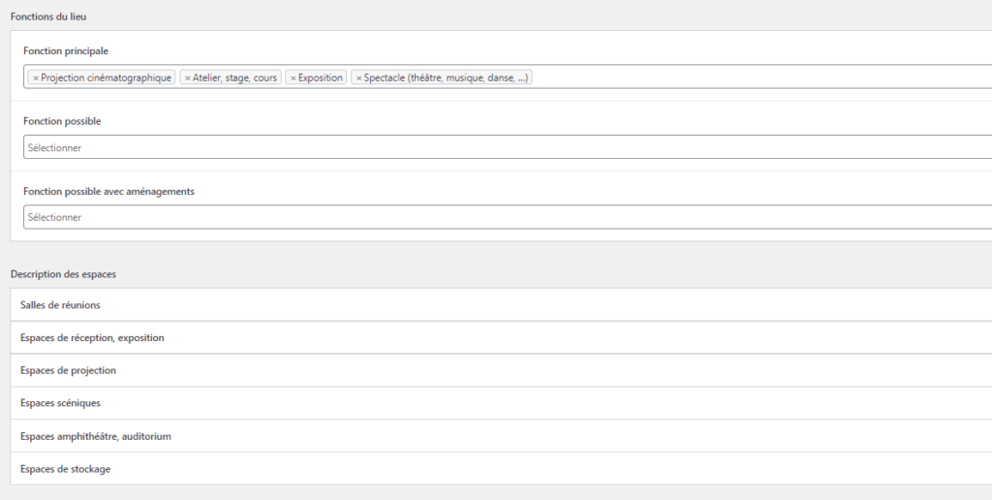Expand the Espaces de projection section
Screen dimensions: 992x500
click(x=501, y=370)
